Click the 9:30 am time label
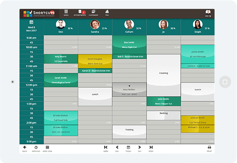237x163 pixels. tap(31, 38)
